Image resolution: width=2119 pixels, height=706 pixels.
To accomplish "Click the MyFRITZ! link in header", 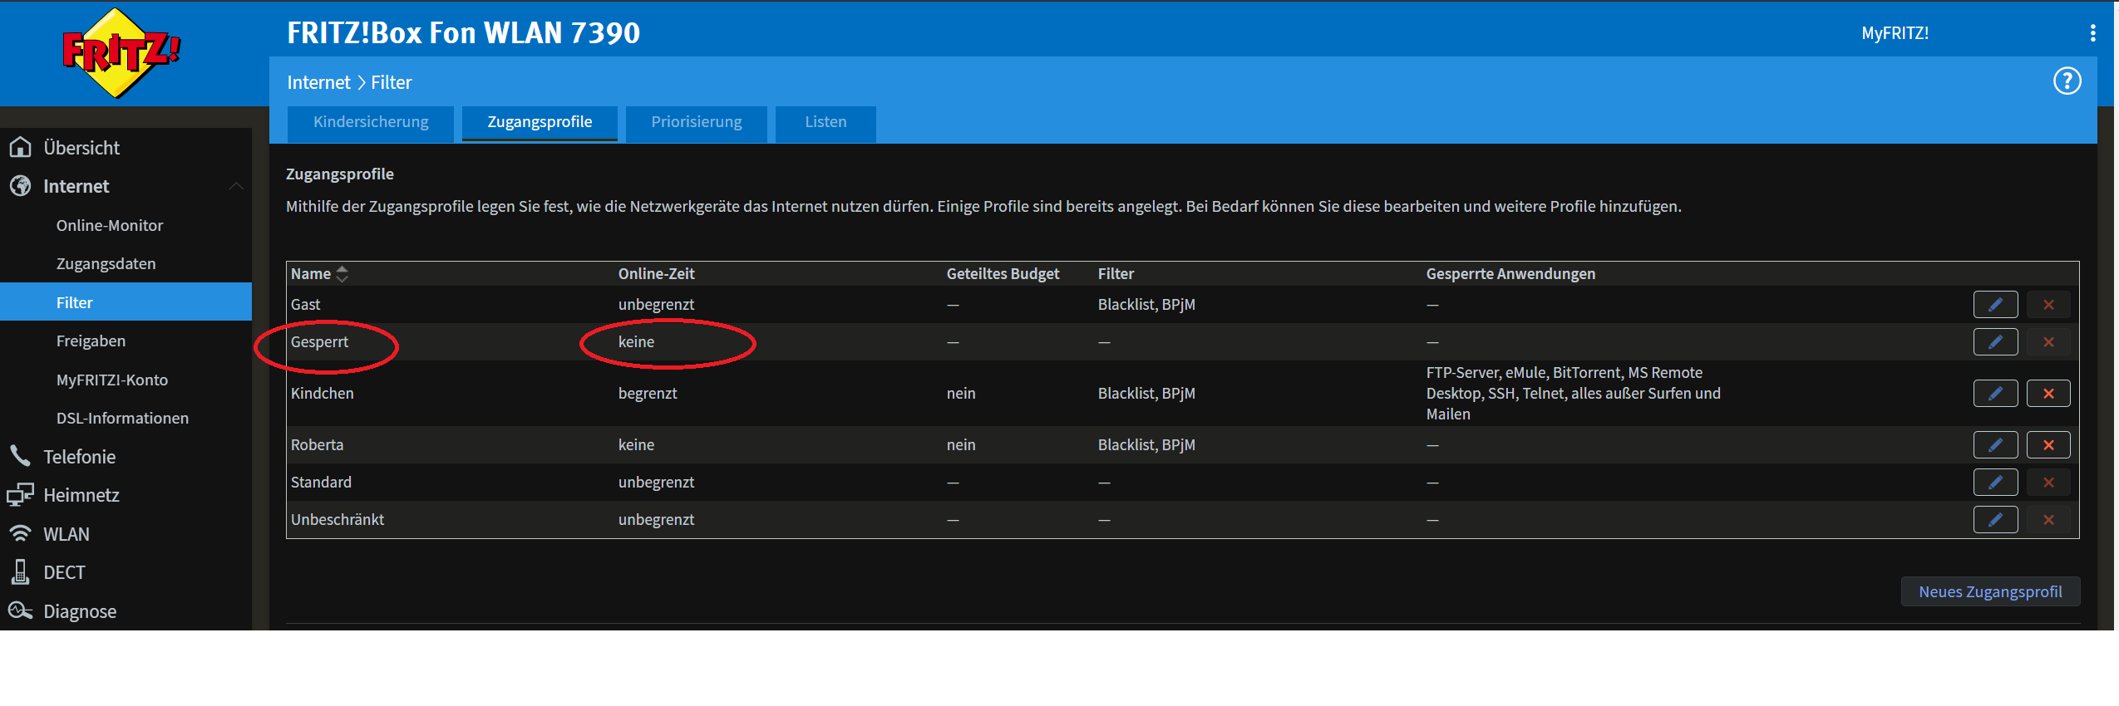I will pyautogui.click(x=1895, y=33).
